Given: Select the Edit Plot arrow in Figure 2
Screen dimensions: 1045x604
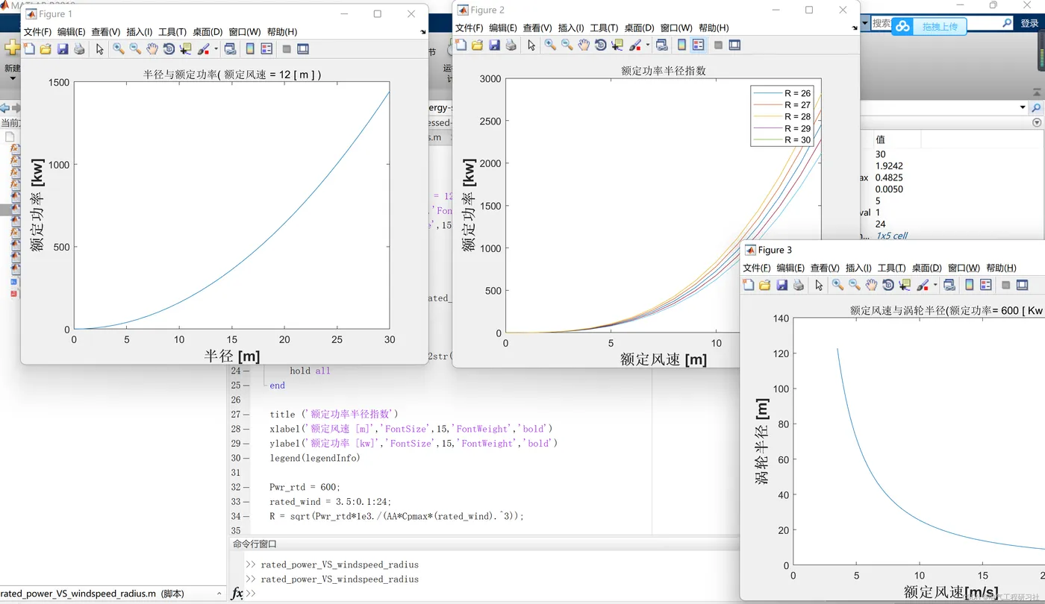Looking at the screenshot, I should (531, 45).
